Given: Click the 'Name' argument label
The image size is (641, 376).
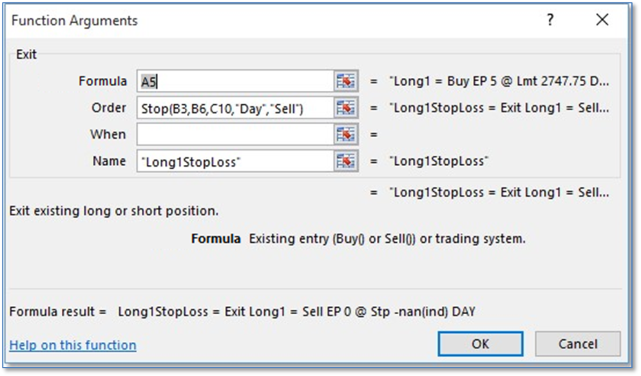Looking at the screenshot, I should (110, 161).
